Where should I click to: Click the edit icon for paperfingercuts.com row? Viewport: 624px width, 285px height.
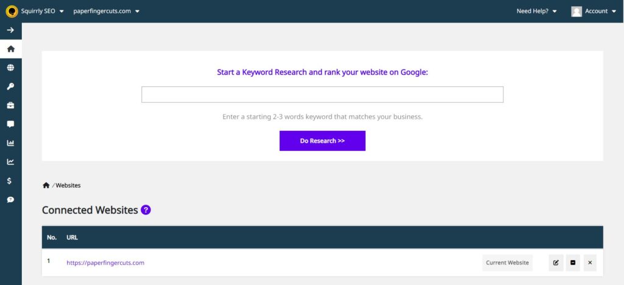556,262
